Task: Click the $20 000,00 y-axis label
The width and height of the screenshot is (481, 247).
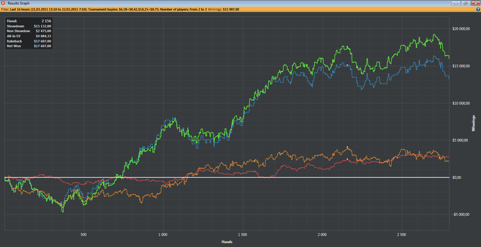Action: (x=461, y=29)
